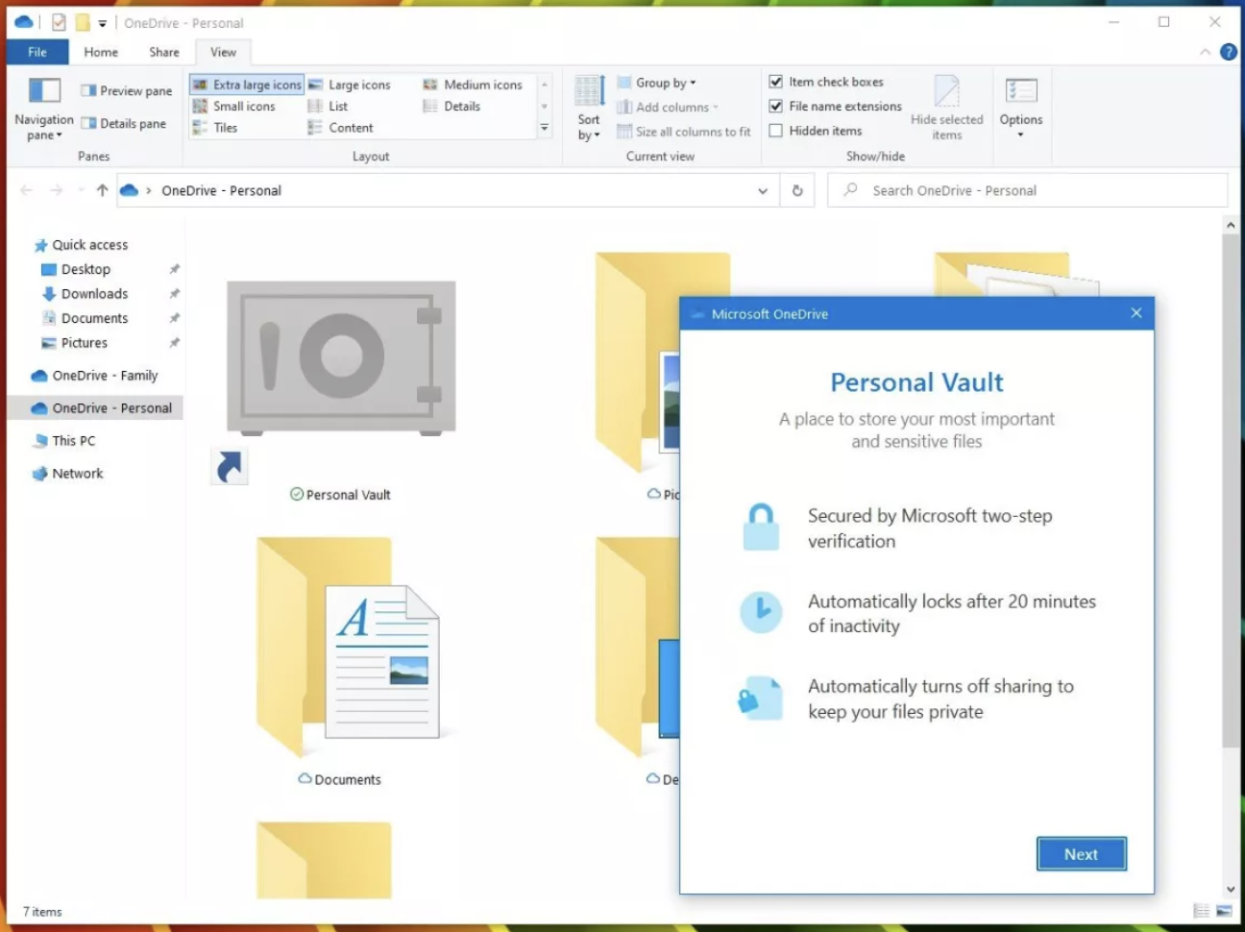Click the vertical scrollbar up arrow

[1231, 225]
